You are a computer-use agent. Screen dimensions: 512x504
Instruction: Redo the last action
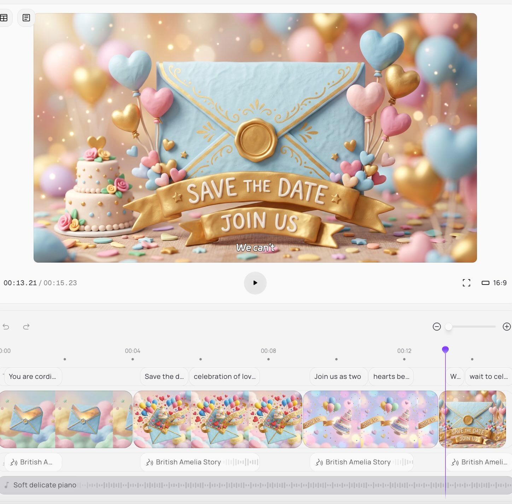[x=26, y=327]
